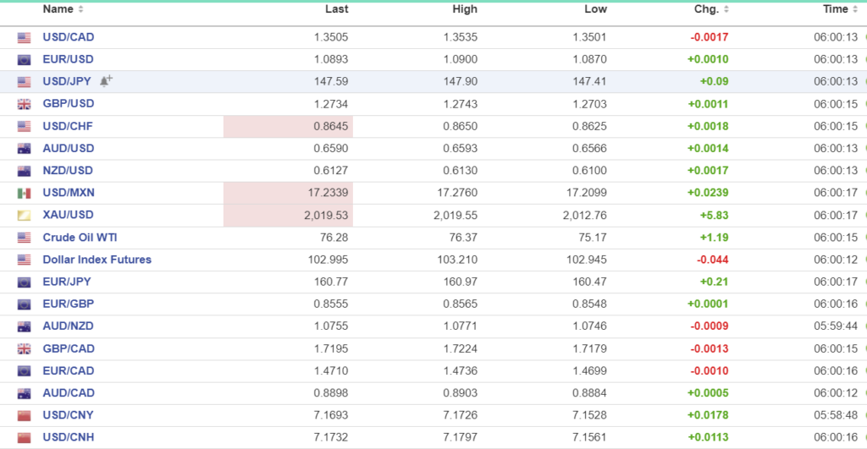Image resolution: width=867 pixels, height=449 pixels.
Task: Open the Dollar Index Futures link
Action: point(97,260)
